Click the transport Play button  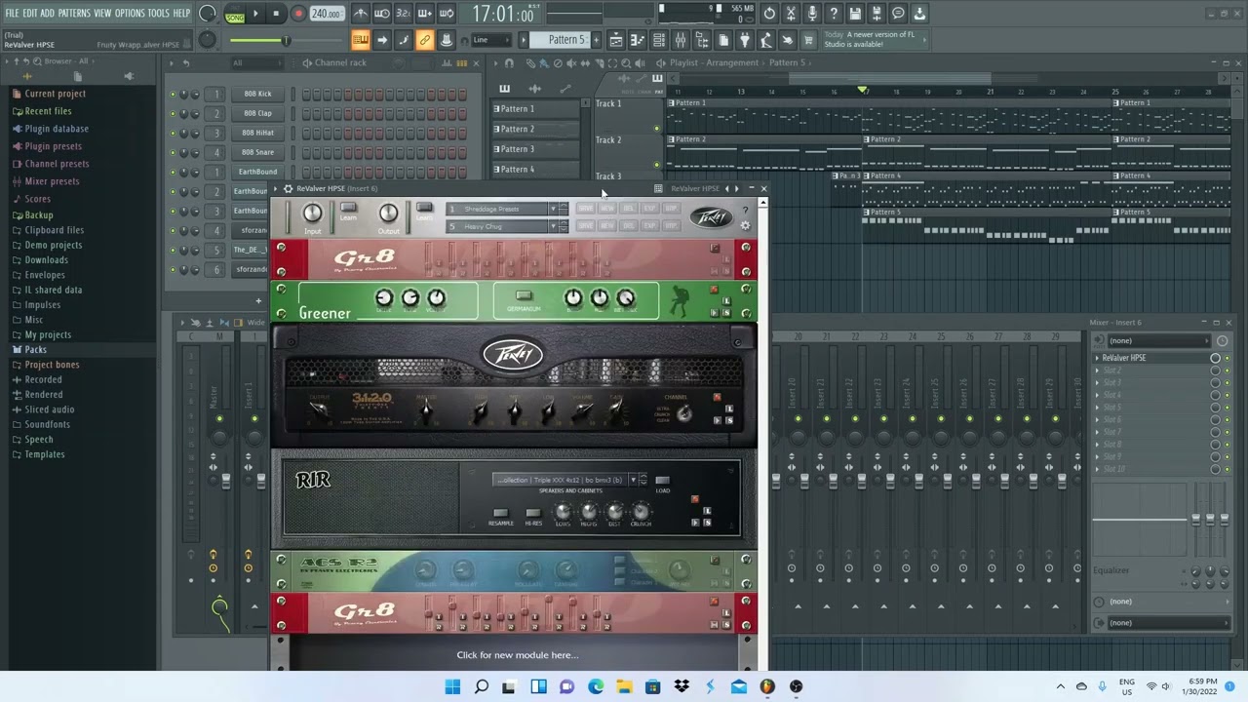pyautogui.click(x=255, y=14)
